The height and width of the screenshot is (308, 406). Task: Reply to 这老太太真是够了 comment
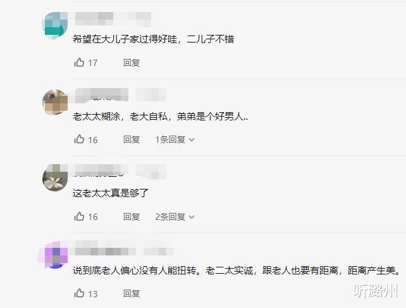132,216
